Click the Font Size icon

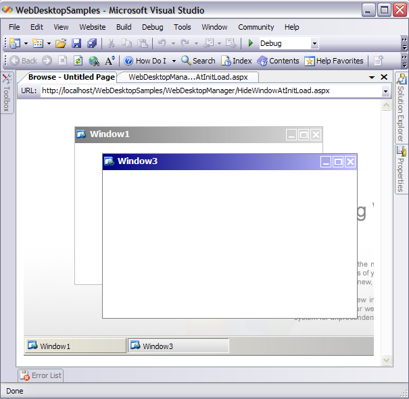(110, 61)
